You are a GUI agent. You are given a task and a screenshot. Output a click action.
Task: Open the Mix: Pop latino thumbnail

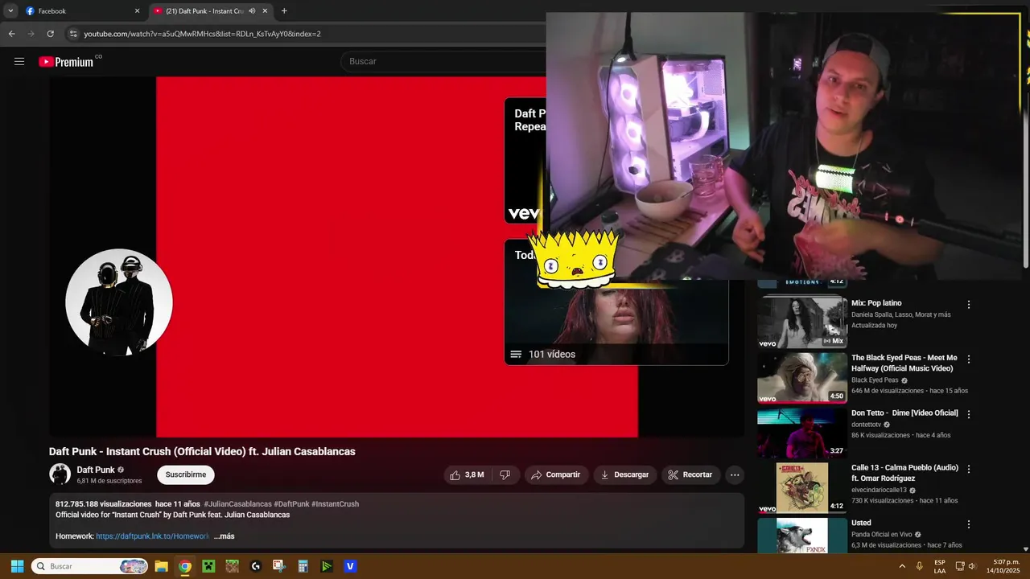click(x=802, y=322)
